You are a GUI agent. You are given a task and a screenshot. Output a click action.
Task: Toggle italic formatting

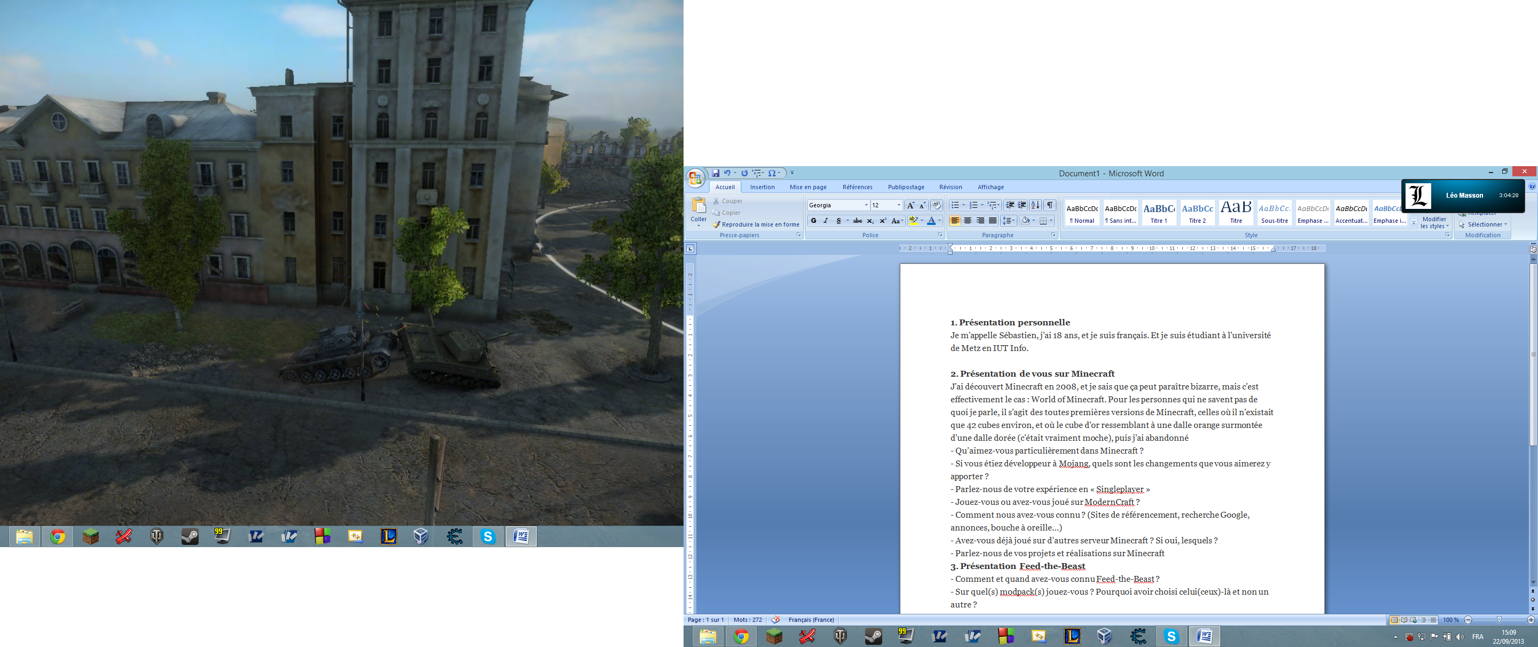[x=826, y=221]
